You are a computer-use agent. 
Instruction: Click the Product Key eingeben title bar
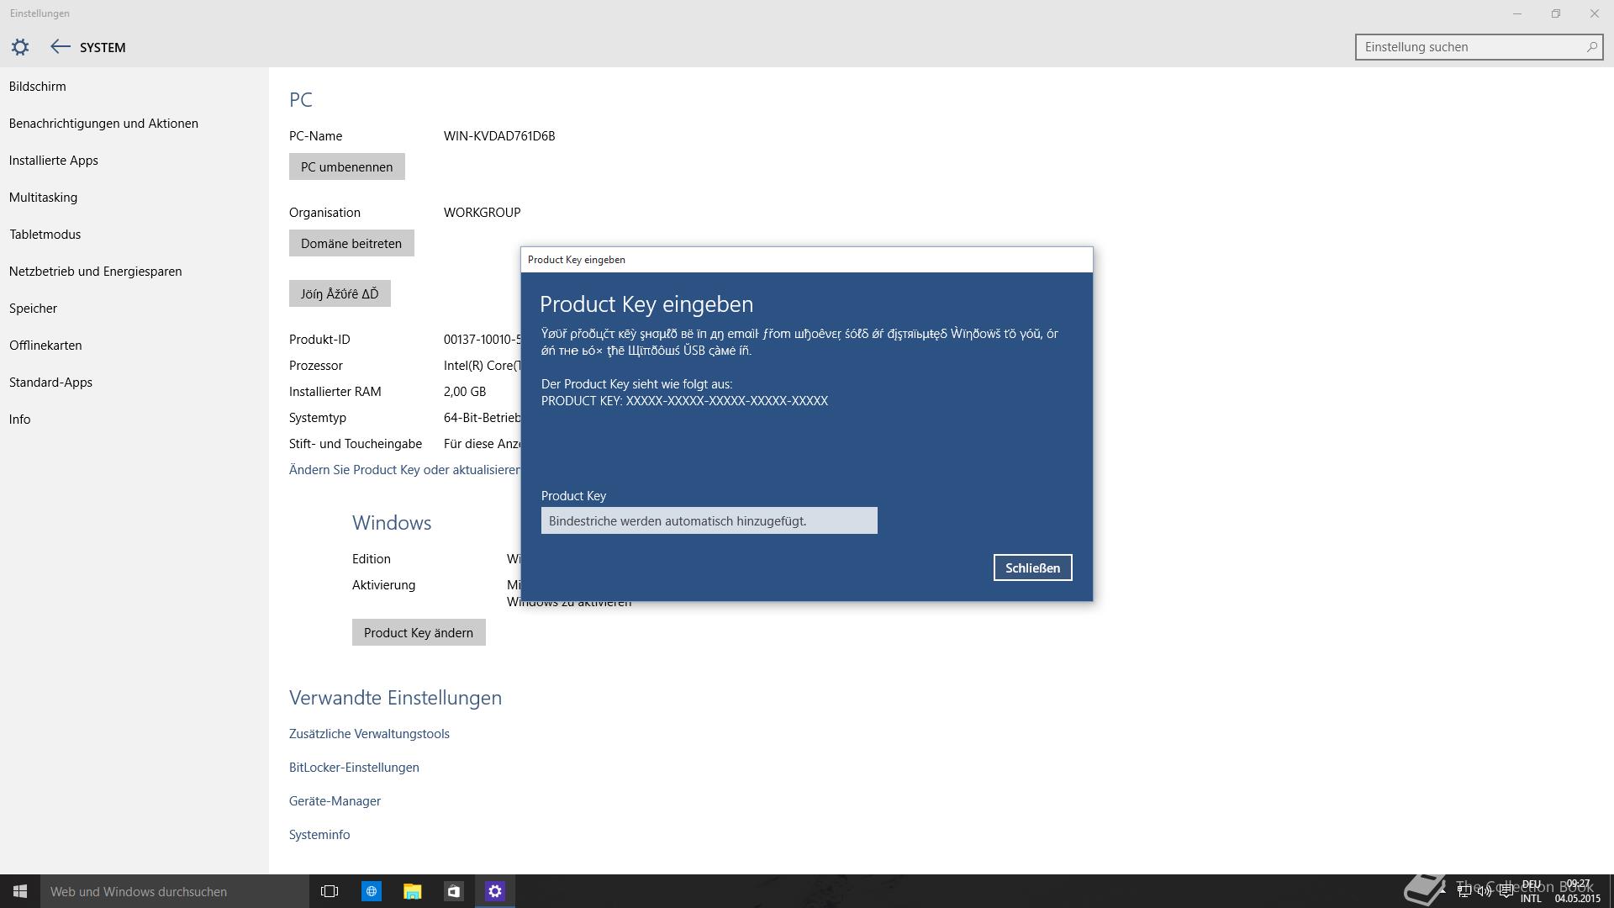click(x=807, y=260)
